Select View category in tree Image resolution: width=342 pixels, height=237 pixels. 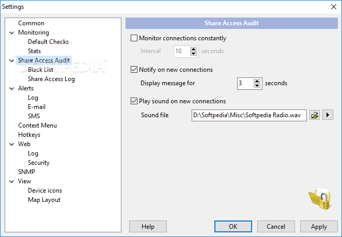(x=24, y=181)
